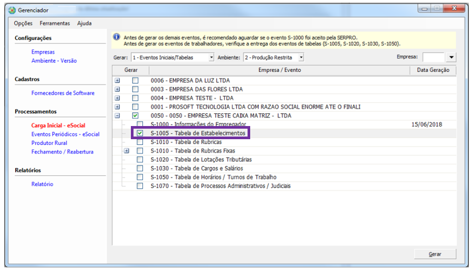Select Carga Inicial - eSocial
The height and width of the screenshot is (271, 472).
tap(58, 126)
